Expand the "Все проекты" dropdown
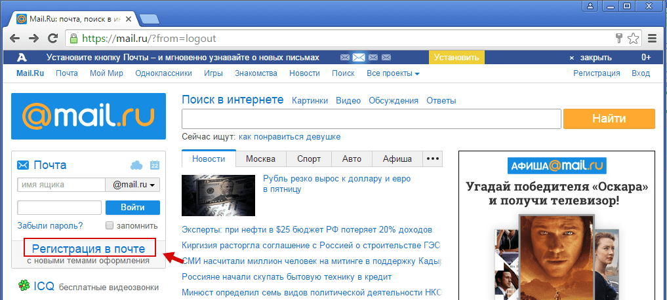Image resolution: width=667 pixels, height=300 pixels. 393,73
